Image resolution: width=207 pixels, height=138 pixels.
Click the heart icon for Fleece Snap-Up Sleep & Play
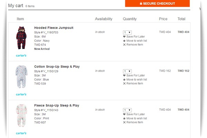tap(124, 114)
